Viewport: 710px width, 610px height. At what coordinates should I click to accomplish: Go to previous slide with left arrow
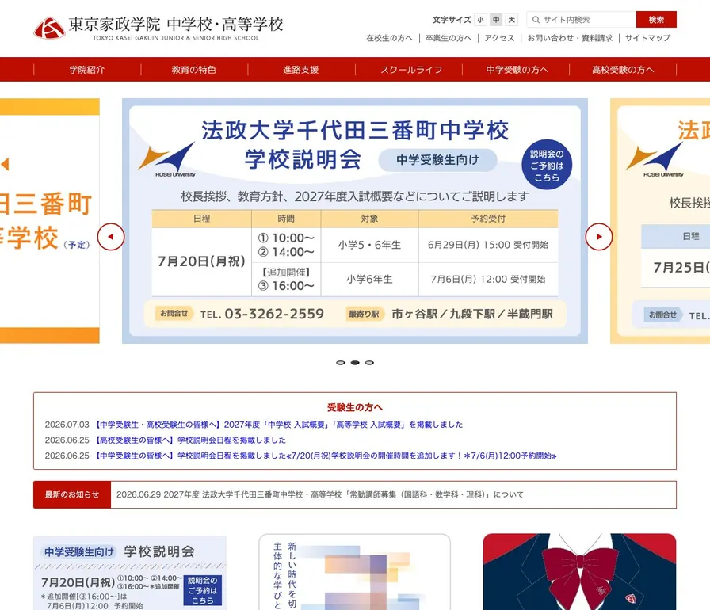click(110, 237)
